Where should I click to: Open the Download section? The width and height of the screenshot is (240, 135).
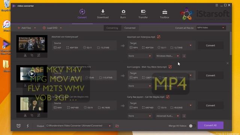point(103,14)
